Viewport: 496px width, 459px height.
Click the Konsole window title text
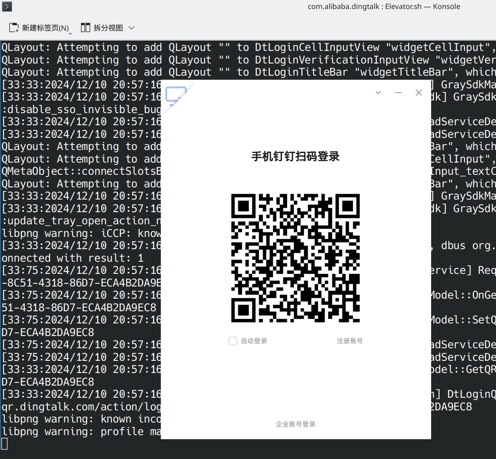click(x=384, y=7)
